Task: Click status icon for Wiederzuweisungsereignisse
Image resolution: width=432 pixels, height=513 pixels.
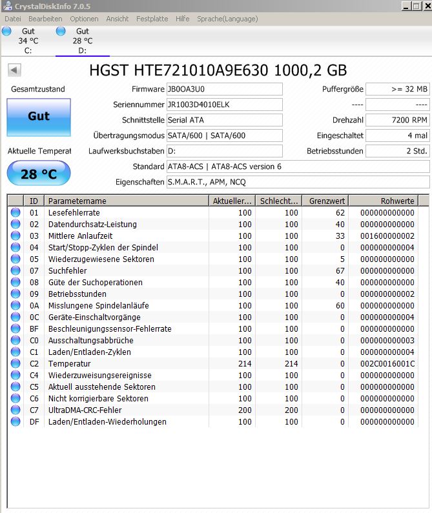Action: pos(15,375)
